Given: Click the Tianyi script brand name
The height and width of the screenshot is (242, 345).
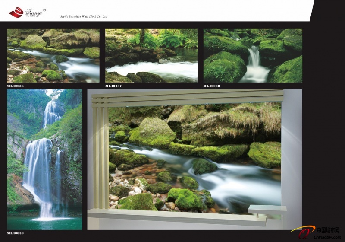Looking at the screenshot, I should [33, 11].
